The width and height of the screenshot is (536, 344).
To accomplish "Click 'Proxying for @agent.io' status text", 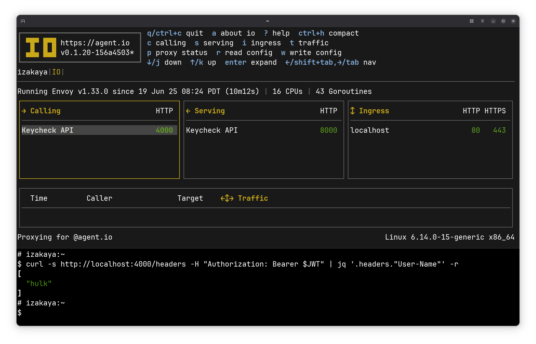I will [x=65, y=237].
